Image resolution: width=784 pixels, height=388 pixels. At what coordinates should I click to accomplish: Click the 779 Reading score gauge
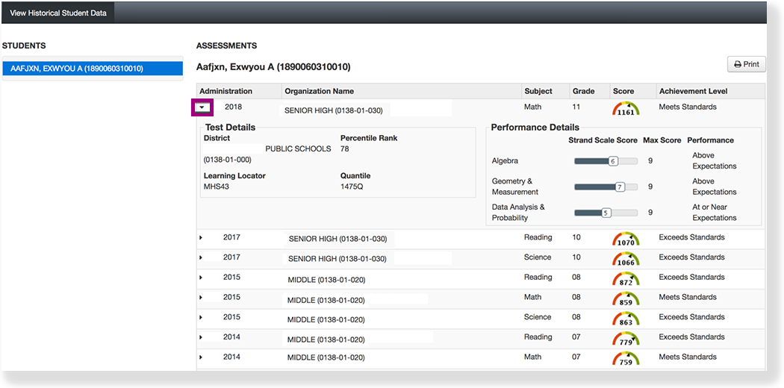click(x=626, y=339)
